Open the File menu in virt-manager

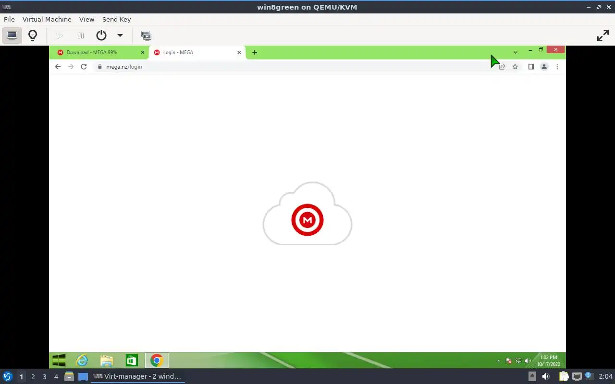(x=9, y=19)
